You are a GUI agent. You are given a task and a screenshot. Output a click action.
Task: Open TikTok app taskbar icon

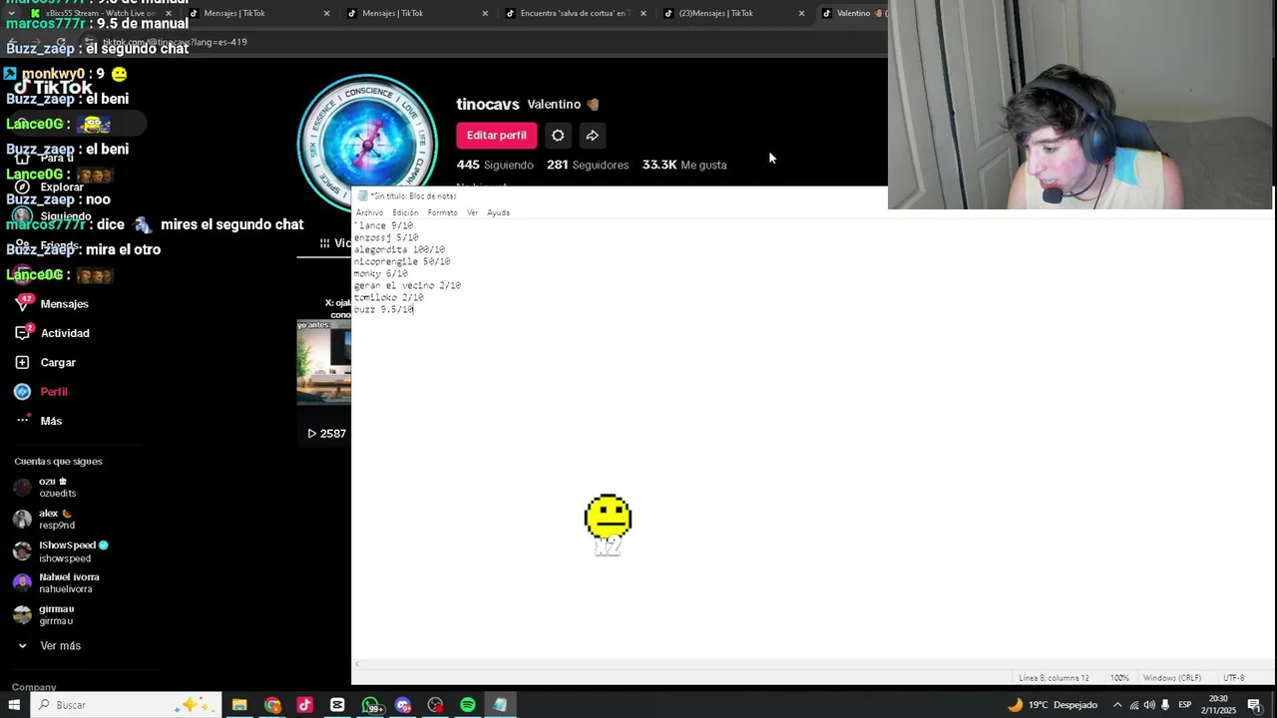pyautogui.click(x=304, y=705)
